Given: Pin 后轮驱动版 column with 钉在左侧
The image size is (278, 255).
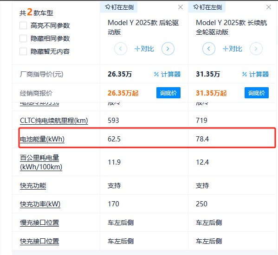Looking at the screenshot, I should [119, 7].
